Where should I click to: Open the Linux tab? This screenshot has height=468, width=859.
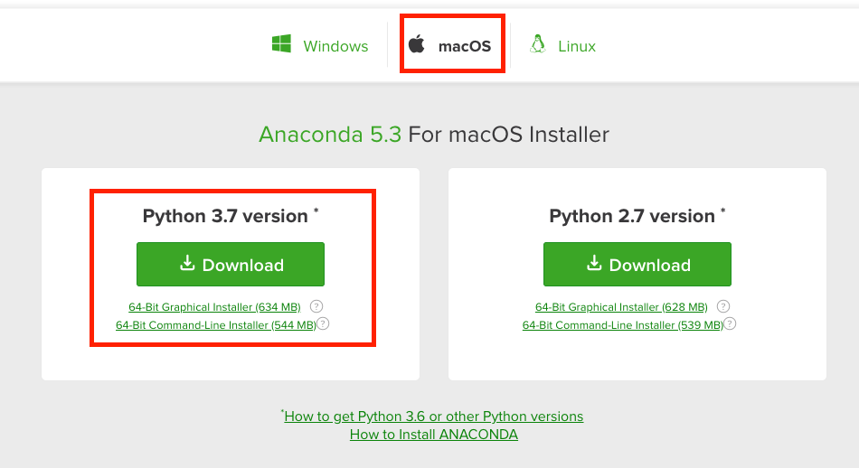(x=562, y=45)
